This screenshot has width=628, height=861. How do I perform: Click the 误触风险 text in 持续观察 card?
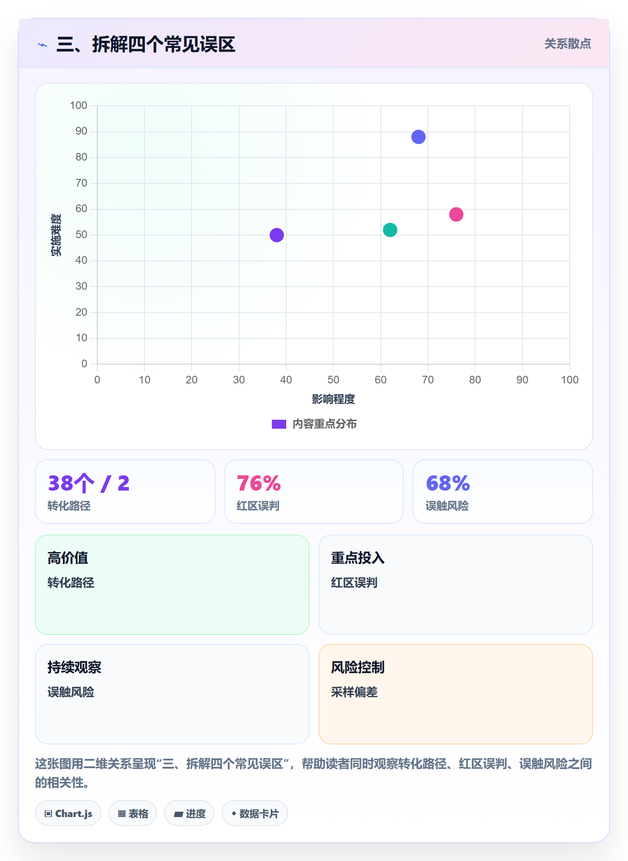[71, 692]
